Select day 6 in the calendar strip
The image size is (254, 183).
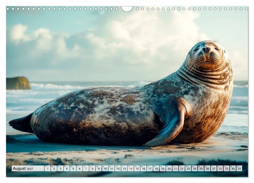(x=79, y=168)
